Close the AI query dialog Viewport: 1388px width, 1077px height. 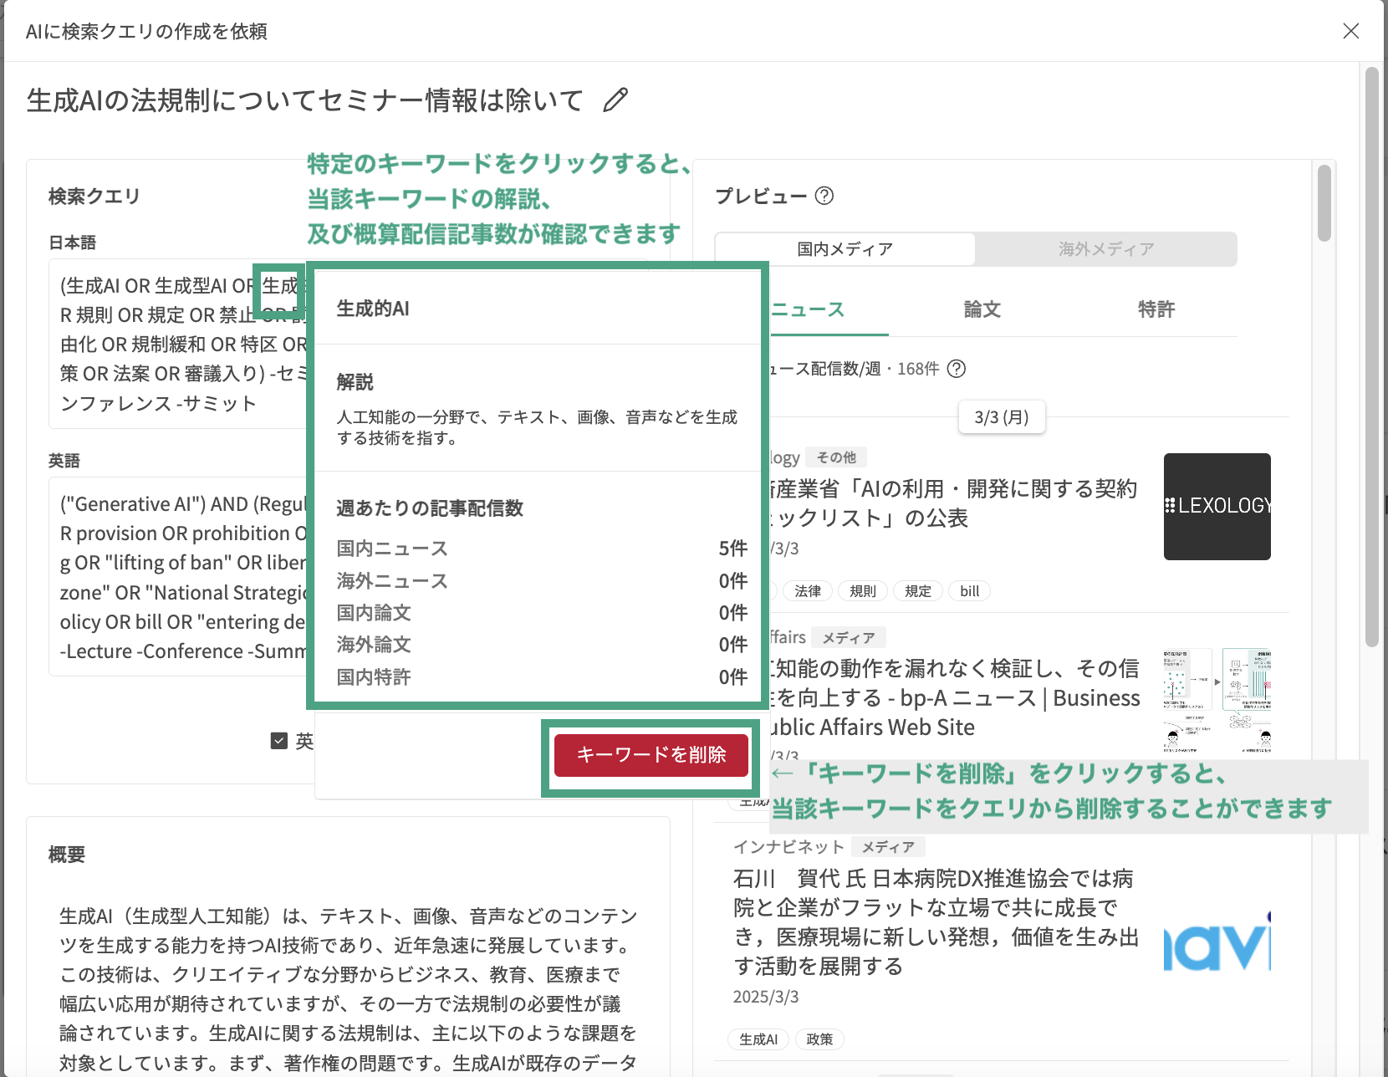pos(1350,31)
